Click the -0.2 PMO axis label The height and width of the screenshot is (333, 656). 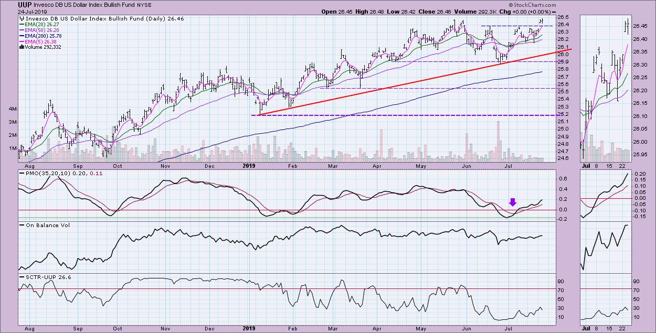[561, 220]
